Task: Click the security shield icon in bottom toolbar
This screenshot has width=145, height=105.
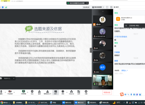Action: click(x=32, y=92)
